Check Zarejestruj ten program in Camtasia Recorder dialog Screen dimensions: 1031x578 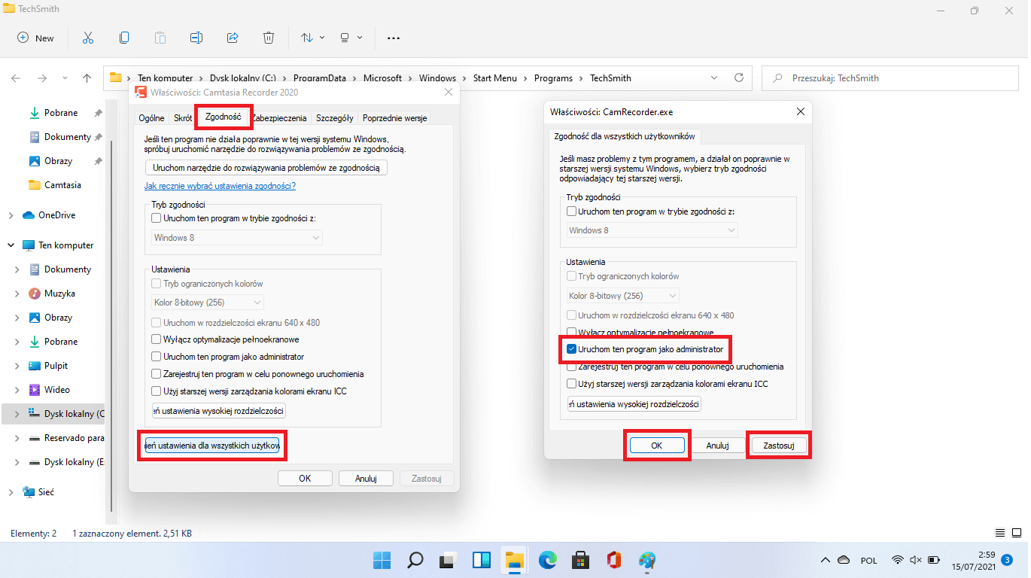157,374
